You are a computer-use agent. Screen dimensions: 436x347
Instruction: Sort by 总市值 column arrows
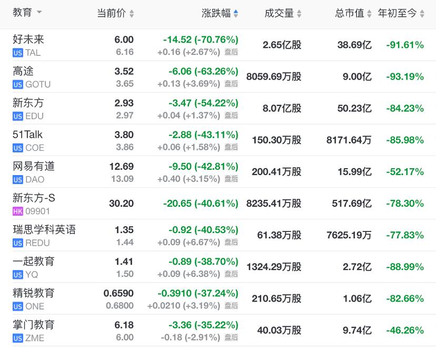click(x=370, y=14)
